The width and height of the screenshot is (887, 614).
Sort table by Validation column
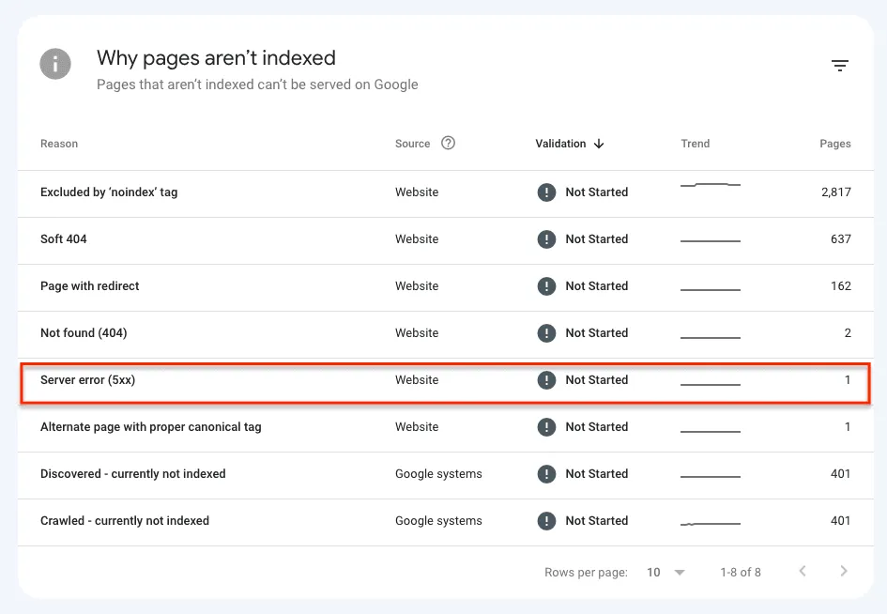(560, 144)
